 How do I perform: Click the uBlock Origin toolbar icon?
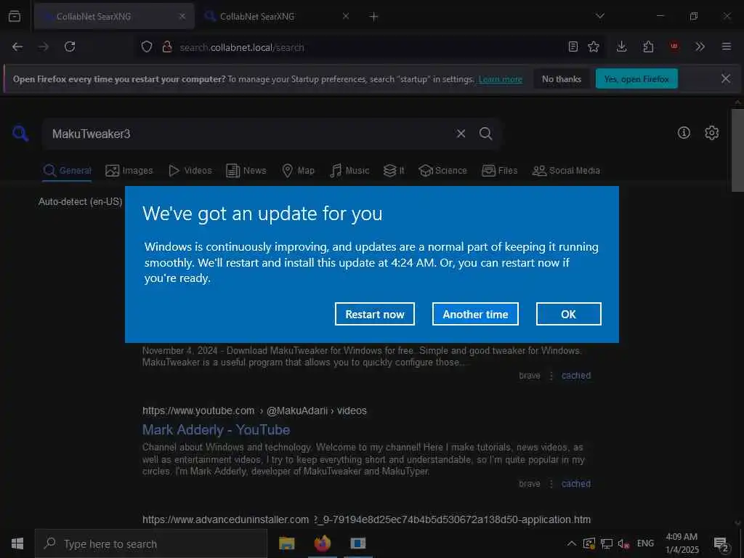tap(674, 47)
